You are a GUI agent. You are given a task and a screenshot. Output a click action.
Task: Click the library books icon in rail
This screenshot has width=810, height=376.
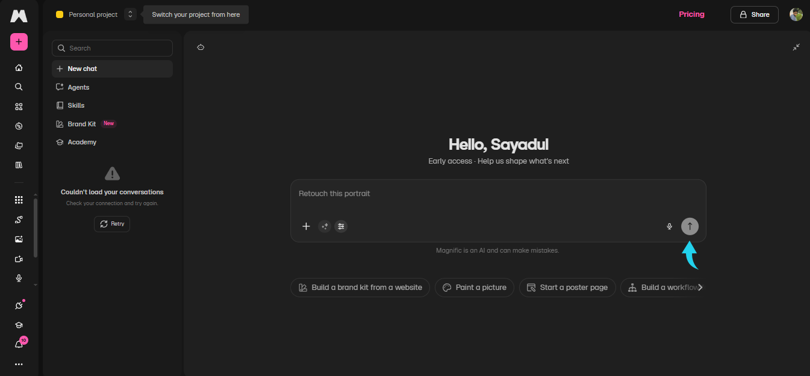pyautogui.click(x=19, y=165)
